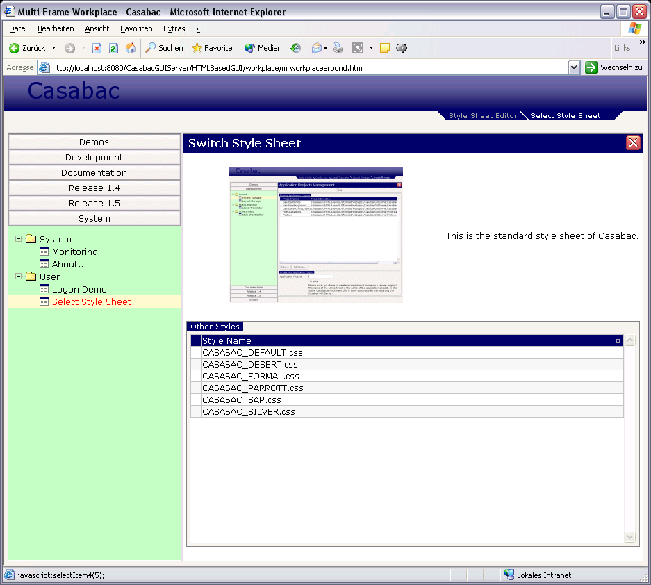Close the Switch Style Sheet panel
The height and width of the screenshot is (585, 651).
tap(633, 143)
